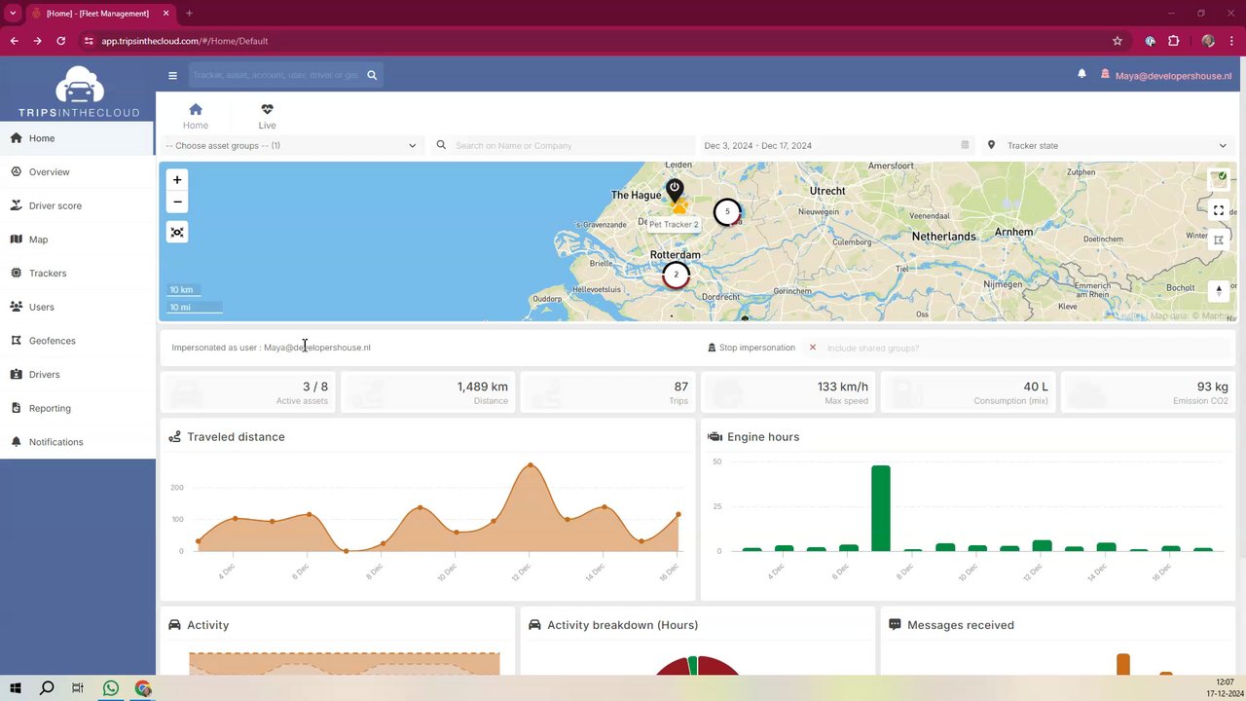This screenshot has width=1246, height=701.
Task: Click the Driver score sidebar icon
Action: point(17,205)
